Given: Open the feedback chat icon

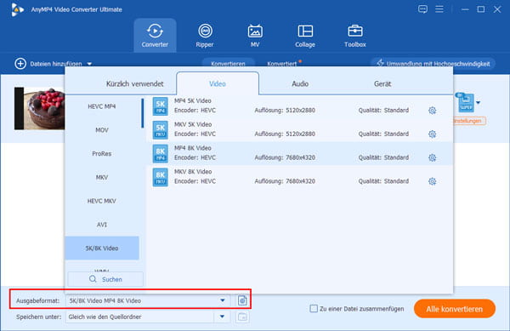Looking at the screenshot, I should (422, 9).
